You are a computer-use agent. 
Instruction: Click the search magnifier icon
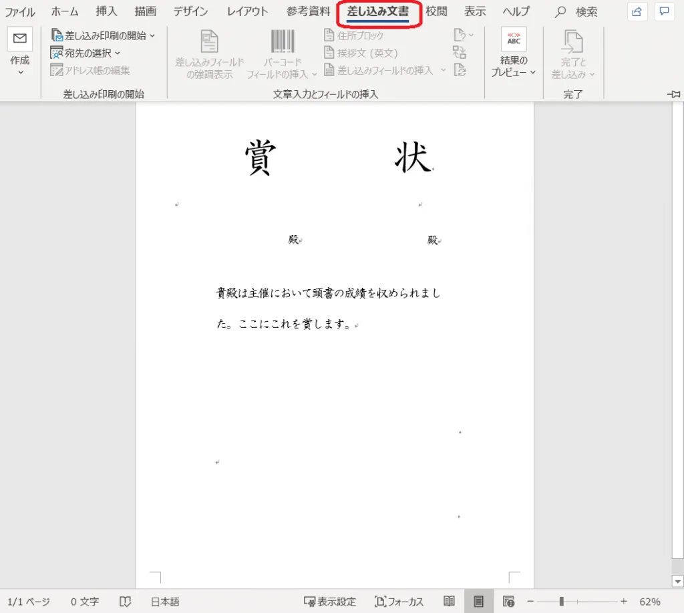click(x=561, y=12)
